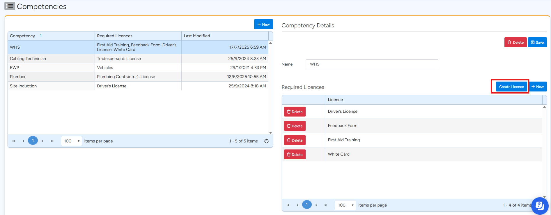Remove the Feedback Form licence
551x215 pixels.
point(295,126)
